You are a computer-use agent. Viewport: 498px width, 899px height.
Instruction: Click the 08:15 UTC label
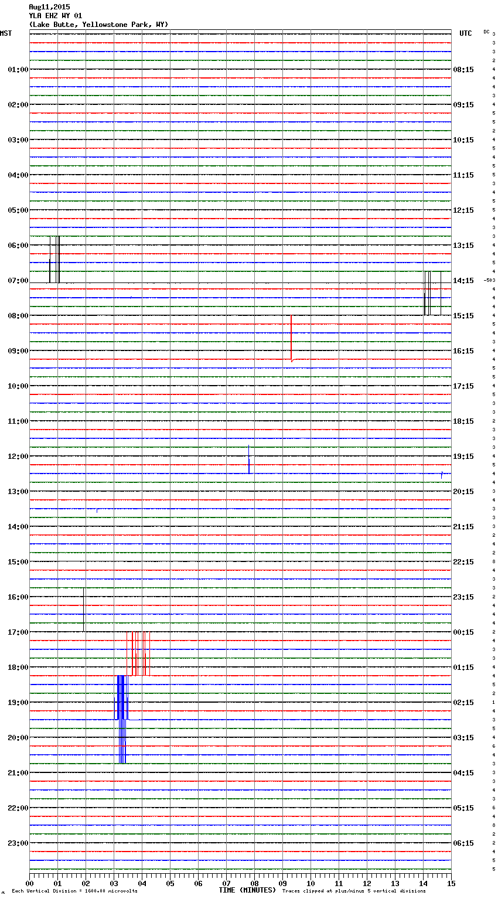point(463,70)
